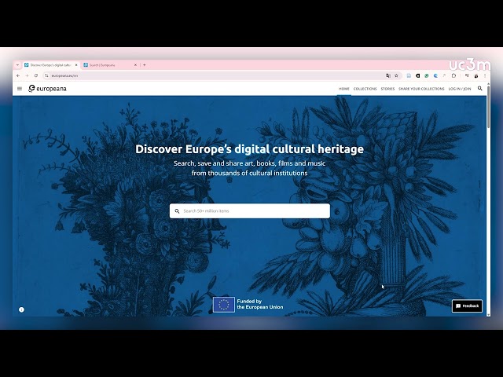Click the browser address bar URL
503x377 pixels.
[x=64, y=76]
